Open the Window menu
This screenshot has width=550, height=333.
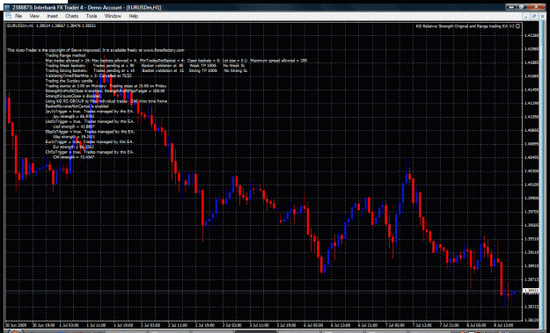pyautogui.click(x=113, y=16)
